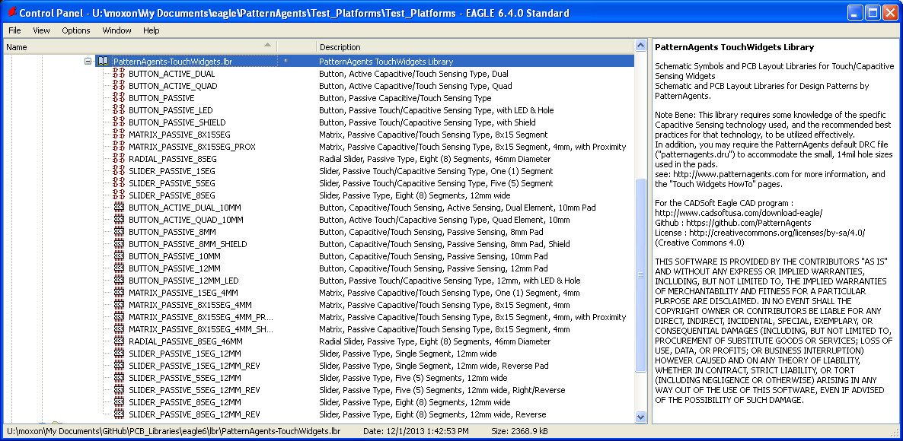Screen dimensions: 903x441
Task: Click the Description column header
Action: [475, 46]
